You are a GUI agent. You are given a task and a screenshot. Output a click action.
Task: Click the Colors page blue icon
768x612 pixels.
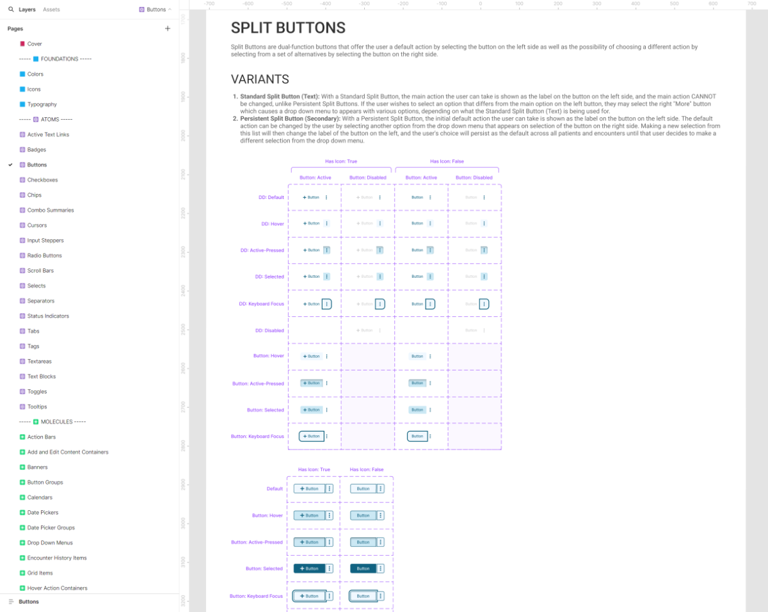[x=22, y=74]
